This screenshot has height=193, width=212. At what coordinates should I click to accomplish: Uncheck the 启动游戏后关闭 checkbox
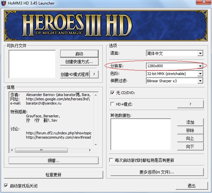click(6, 185)
